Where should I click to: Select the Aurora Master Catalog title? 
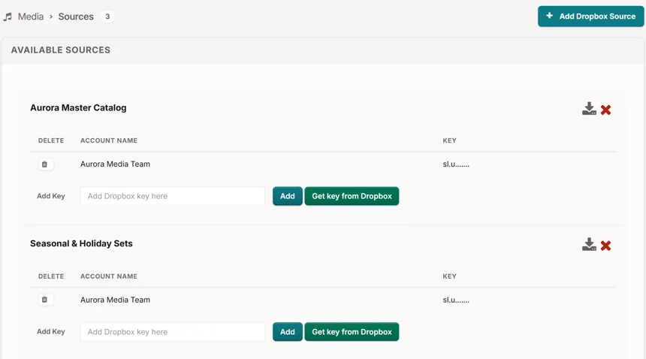pos(78,108)
